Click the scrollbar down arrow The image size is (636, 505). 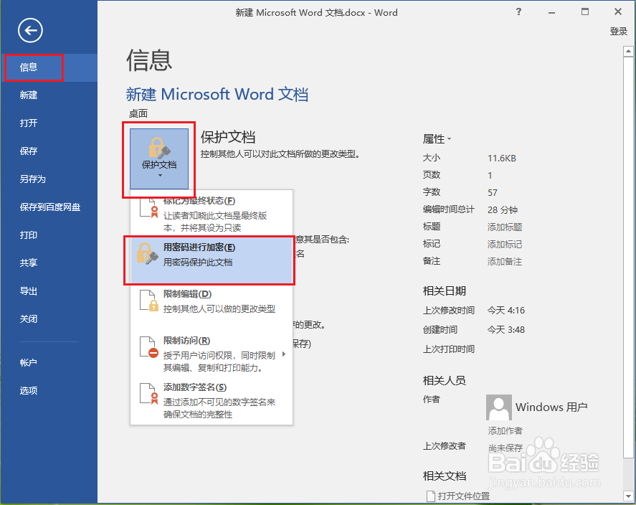click(628, 496)
